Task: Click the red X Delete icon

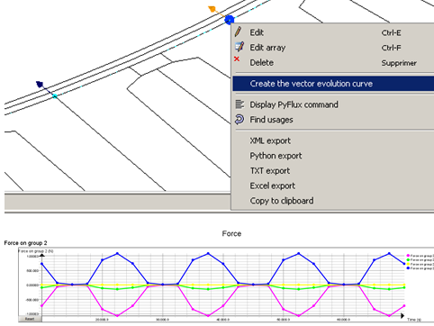Action: (237, 59)
